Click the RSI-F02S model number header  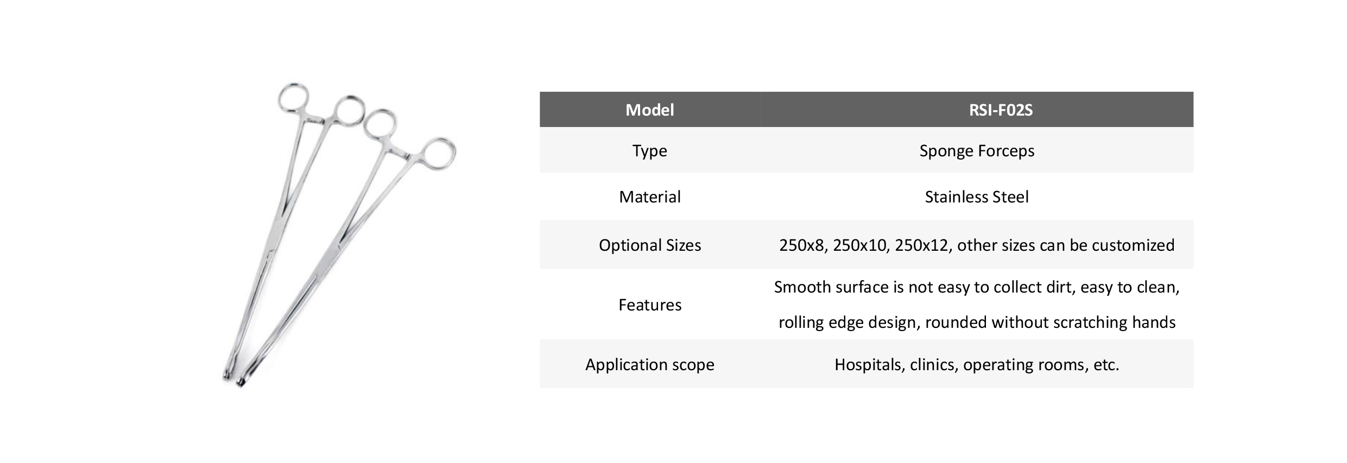pos(1001,110)
